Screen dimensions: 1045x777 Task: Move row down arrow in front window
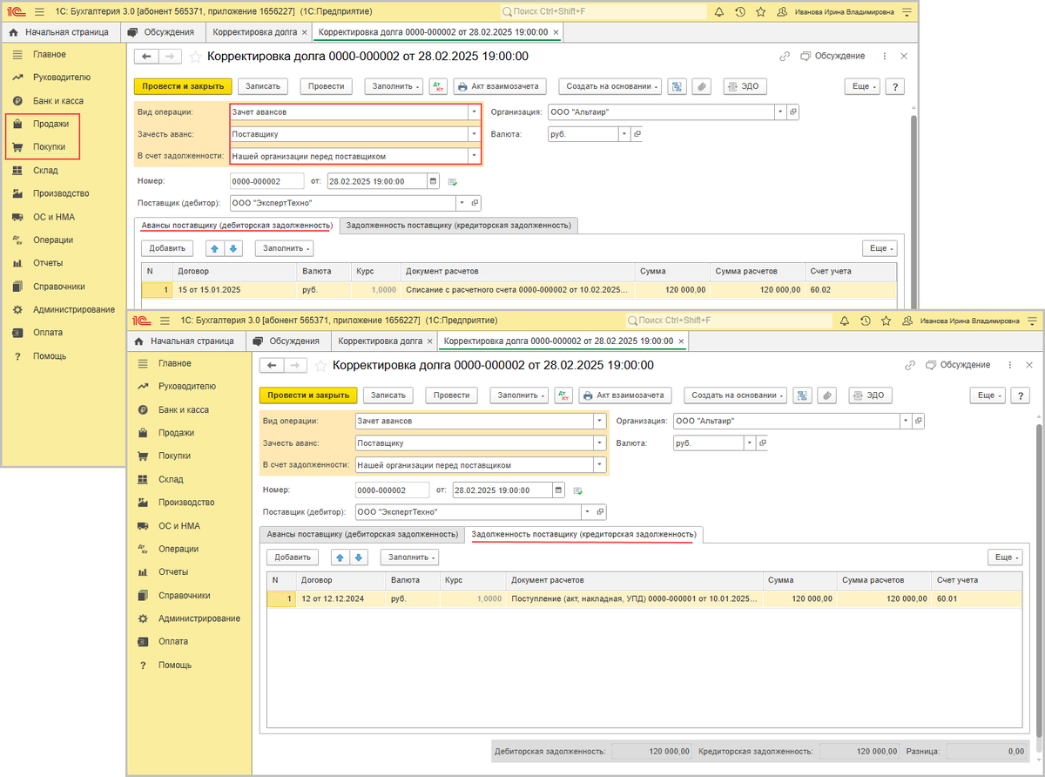click(x=359, y=557)
